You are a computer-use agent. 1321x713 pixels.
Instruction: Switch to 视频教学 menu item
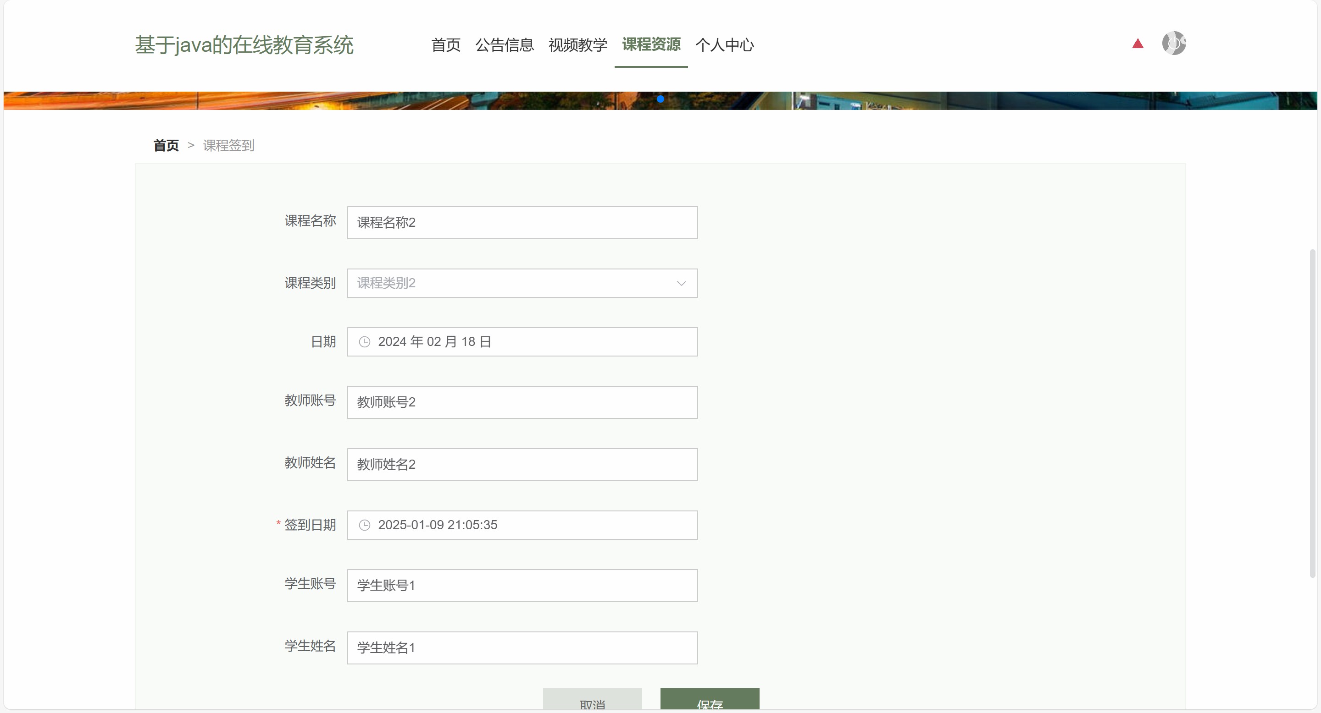577,45
